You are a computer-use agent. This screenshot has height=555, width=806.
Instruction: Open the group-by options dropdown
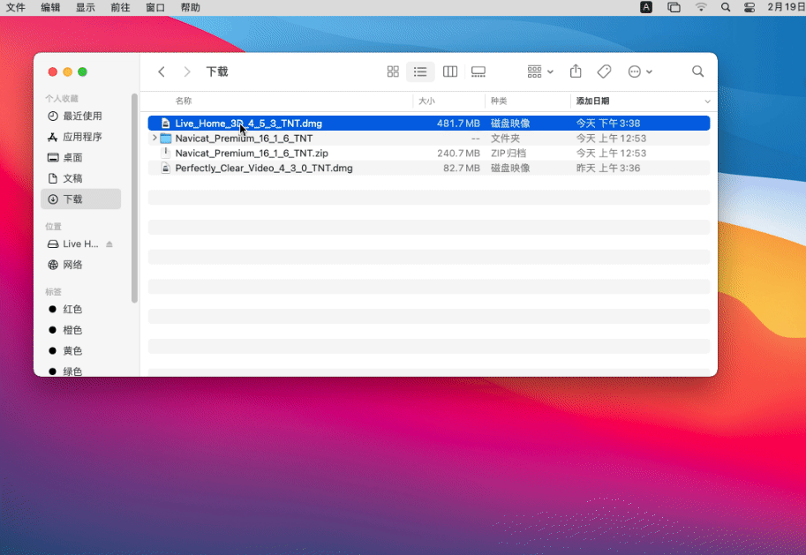539,71
